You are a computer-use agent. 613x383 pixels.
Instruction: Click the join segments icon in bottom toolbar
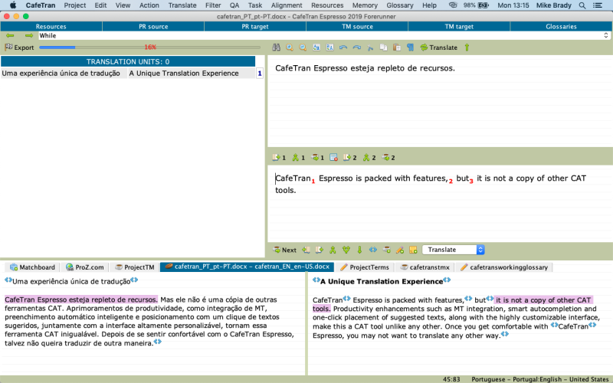[333, 250]
